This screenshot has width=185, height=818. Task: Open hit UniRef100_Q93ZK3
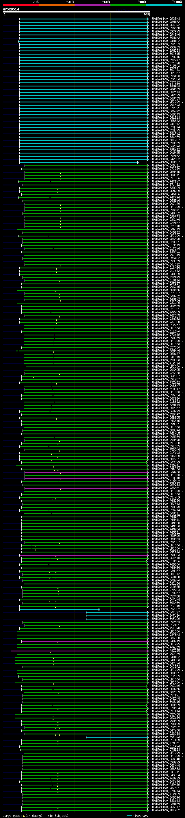click(x=166, y=19)
